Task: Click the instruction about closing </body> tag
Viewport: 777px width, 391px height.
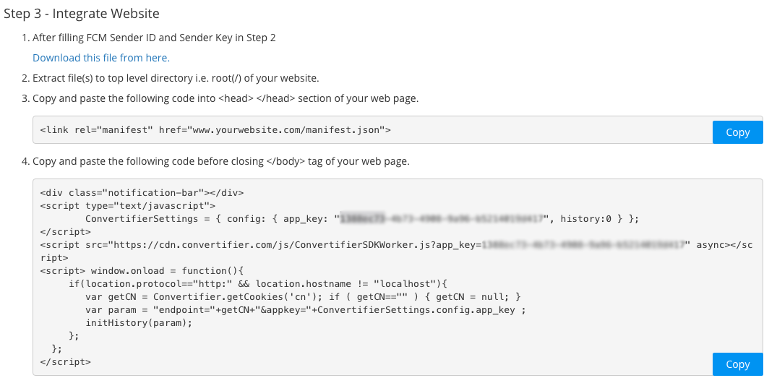Action: (221, 162)
